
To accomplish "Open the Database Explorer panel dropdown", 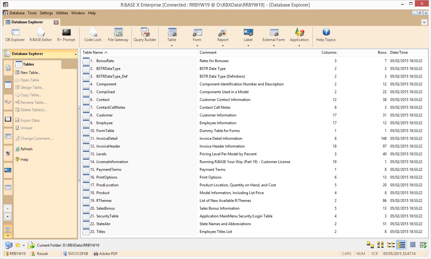I will click(76, 54).
